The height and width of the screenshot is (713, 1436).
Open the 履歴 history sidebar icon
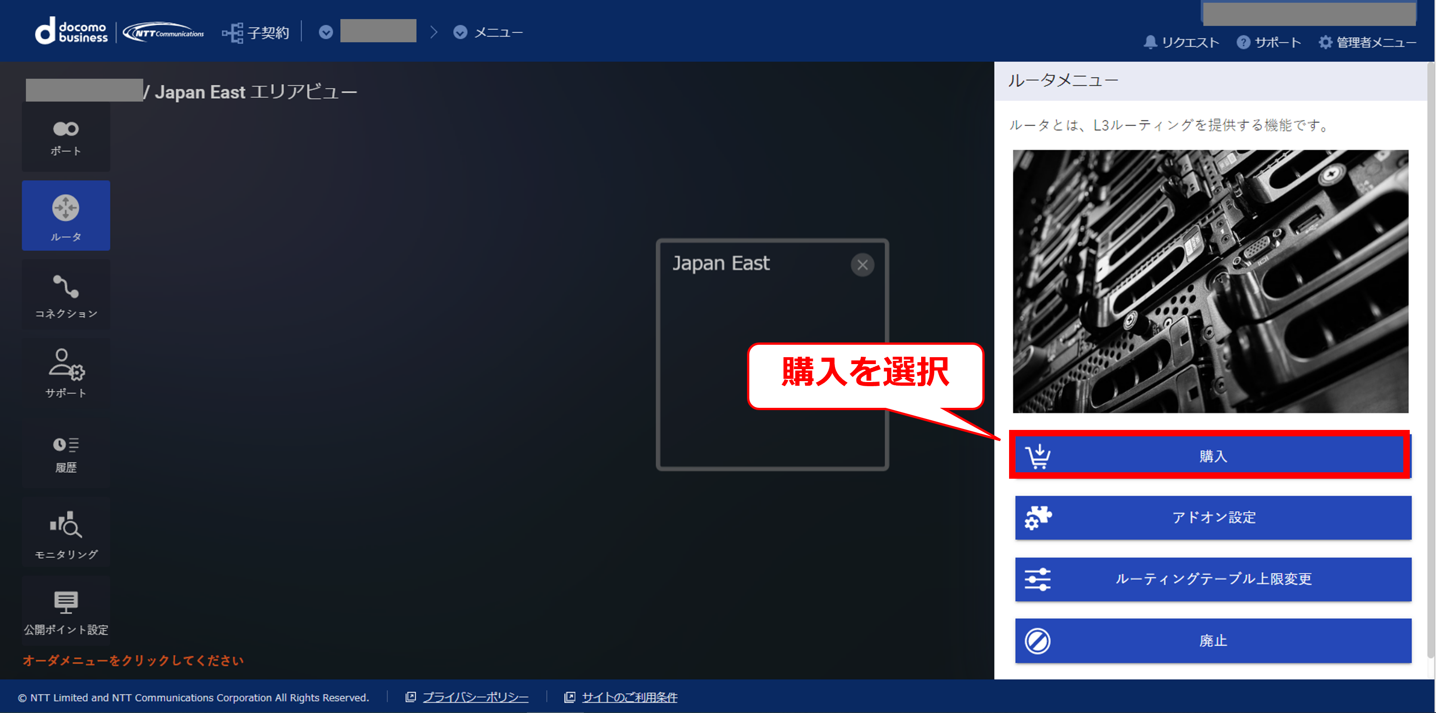pyautogui.click(x=66, y=453)
